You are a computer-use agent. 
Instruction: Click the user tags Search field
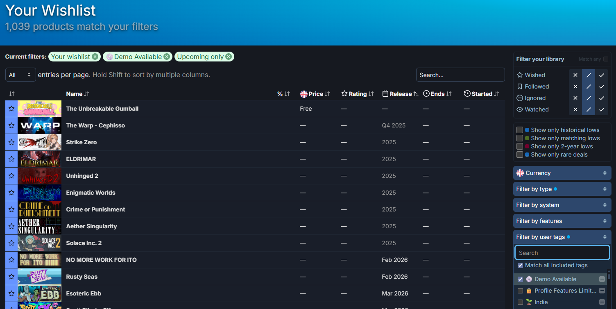click(562, 253)
